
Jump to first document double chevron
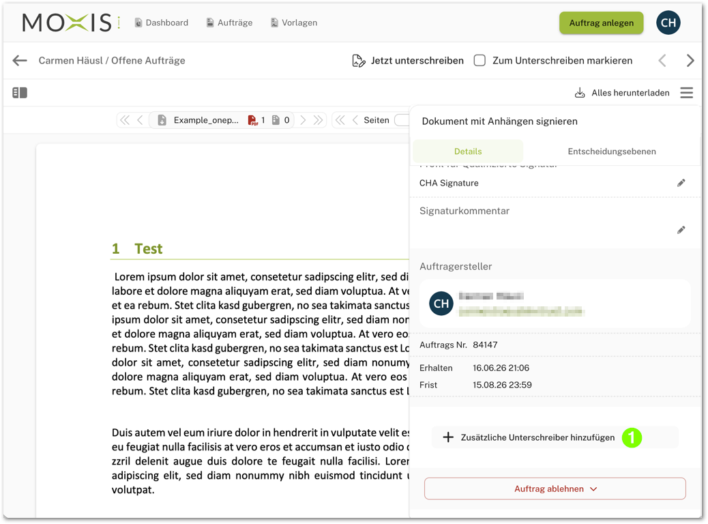tap(125, 120)
